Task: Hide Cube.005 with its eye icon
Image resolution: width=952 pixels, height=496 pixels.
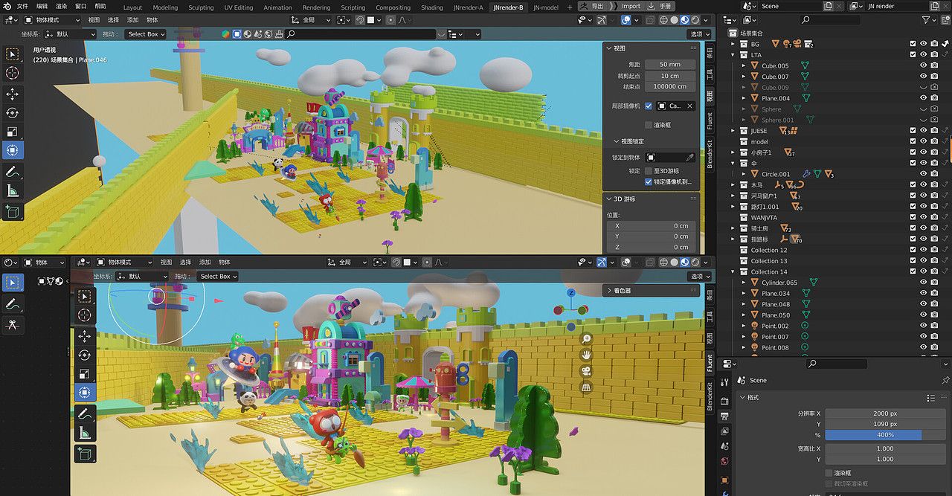Action: click(x=924, y=65)
